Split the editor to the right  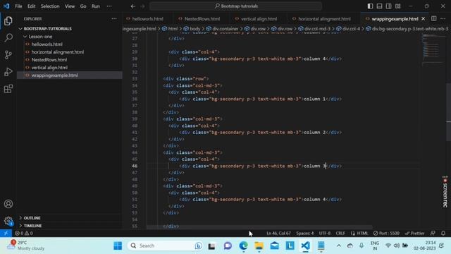click(x=434, y=19)
